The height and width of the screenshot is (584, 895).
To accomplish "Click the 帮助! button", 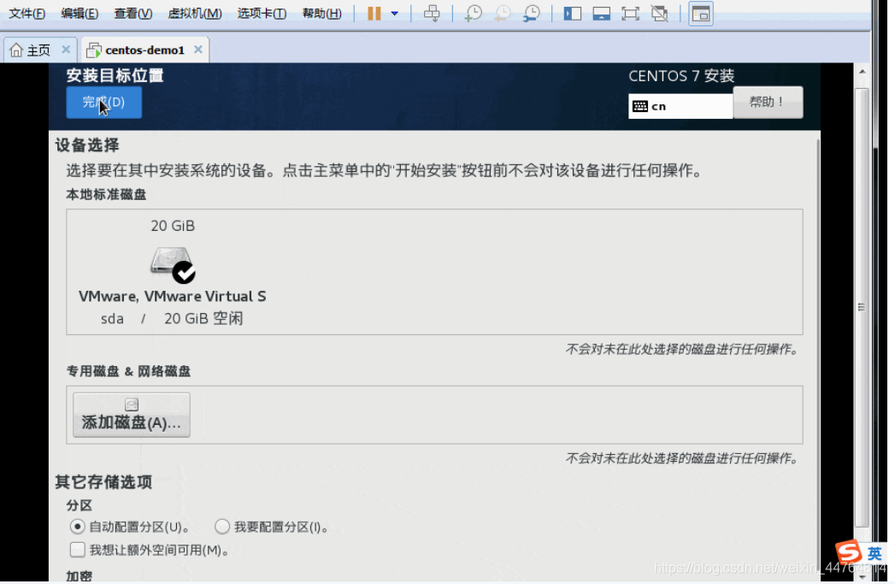I will [x=768, y=103].
